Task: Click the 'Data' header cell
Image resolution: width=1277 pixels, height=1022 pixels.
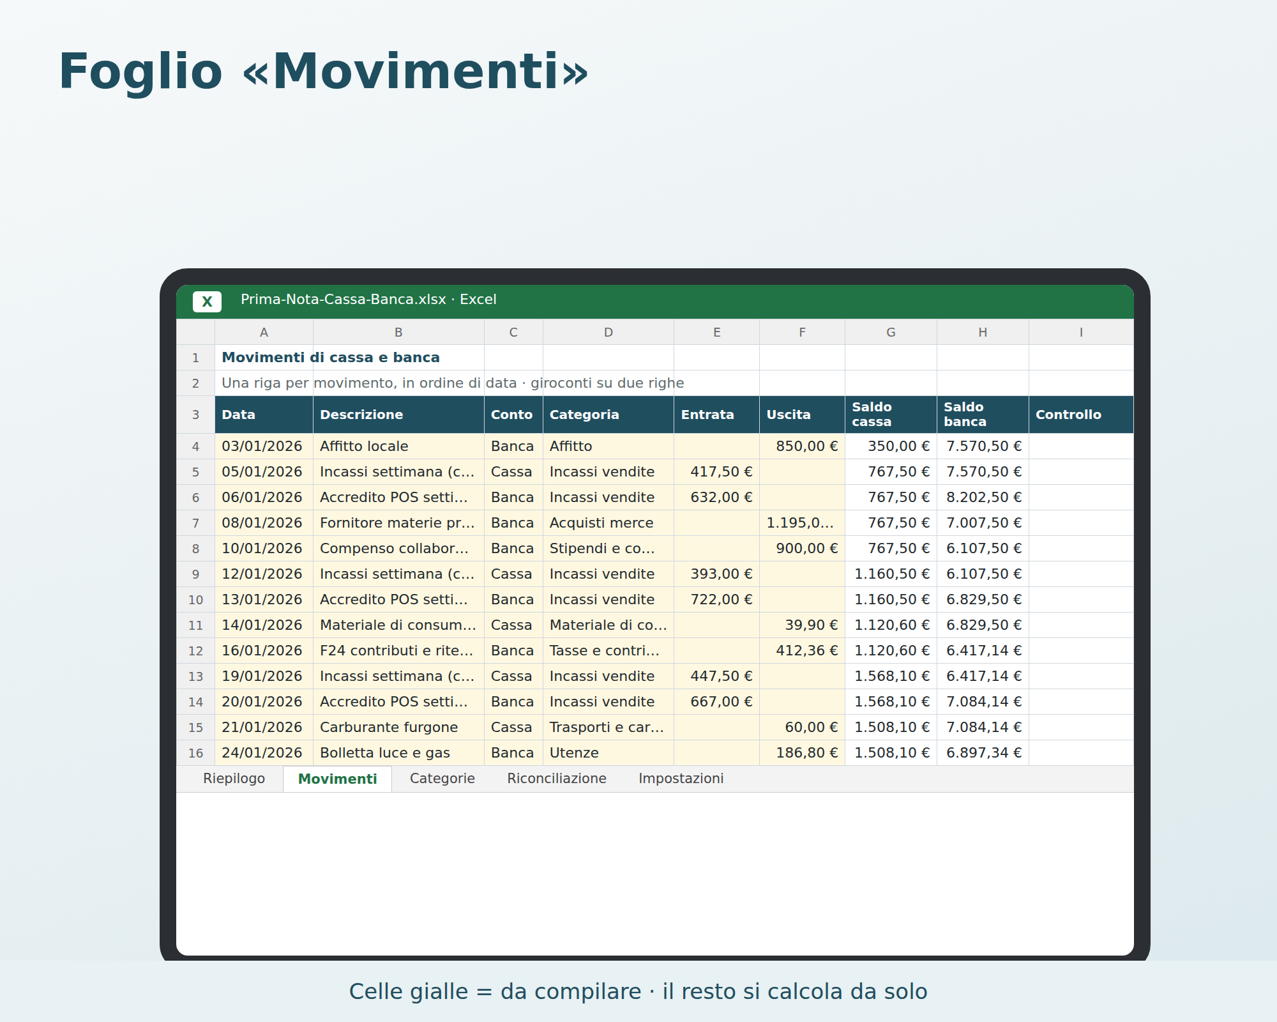Action: click(x=264, y=415)
